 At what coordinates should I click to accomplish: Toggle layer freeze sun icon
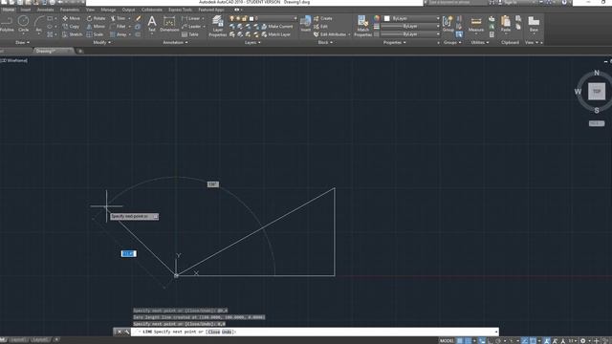pos(238,18)
